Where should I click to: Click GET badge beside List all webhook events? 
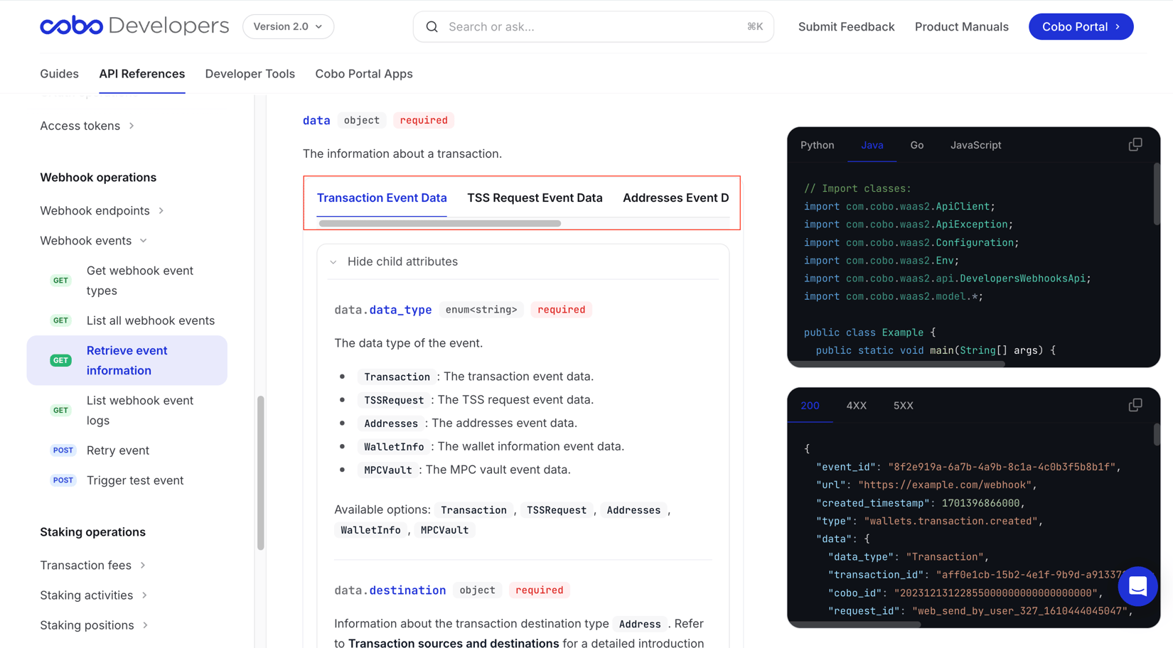tap(61, 320)
